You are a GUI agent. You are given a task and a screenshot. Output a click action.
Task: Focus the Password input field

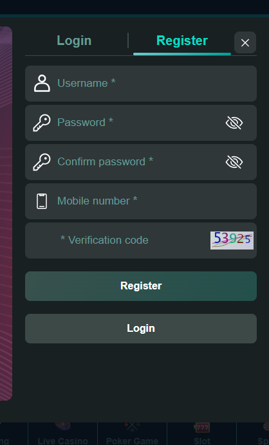[x=141, y=123]
